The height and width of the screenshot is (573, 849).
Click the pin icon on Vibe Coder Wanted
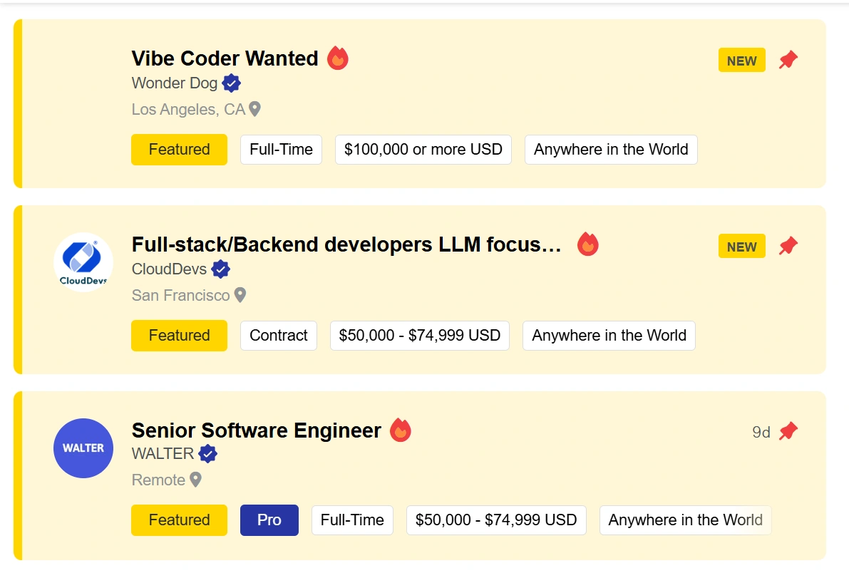pos(788,60)
